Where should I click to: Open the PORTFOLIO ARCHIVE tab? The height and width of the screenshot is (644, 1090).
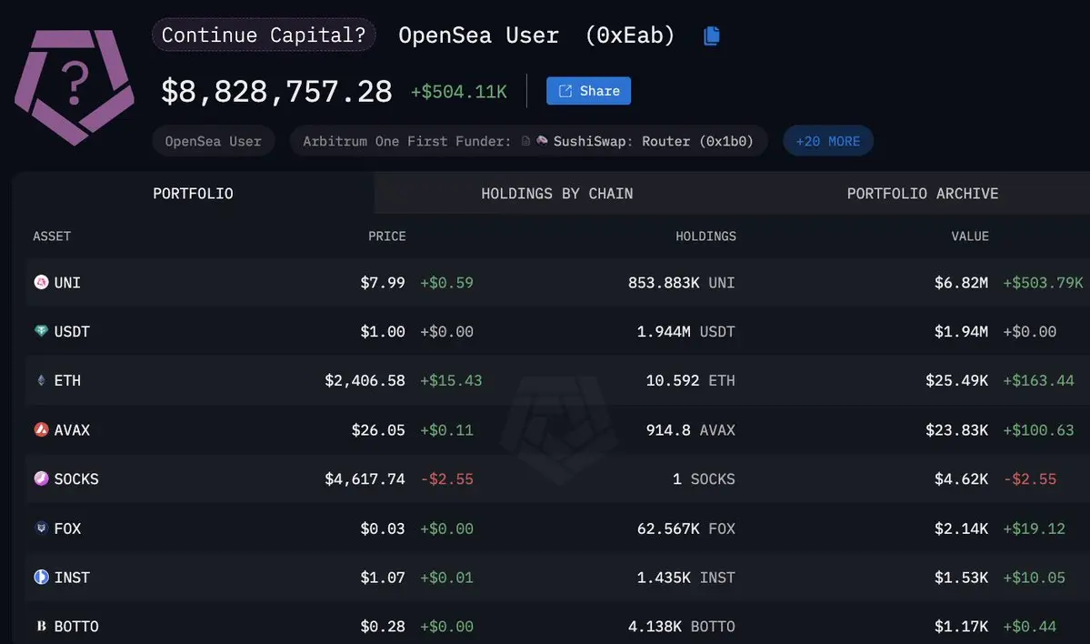pos(923,194)
